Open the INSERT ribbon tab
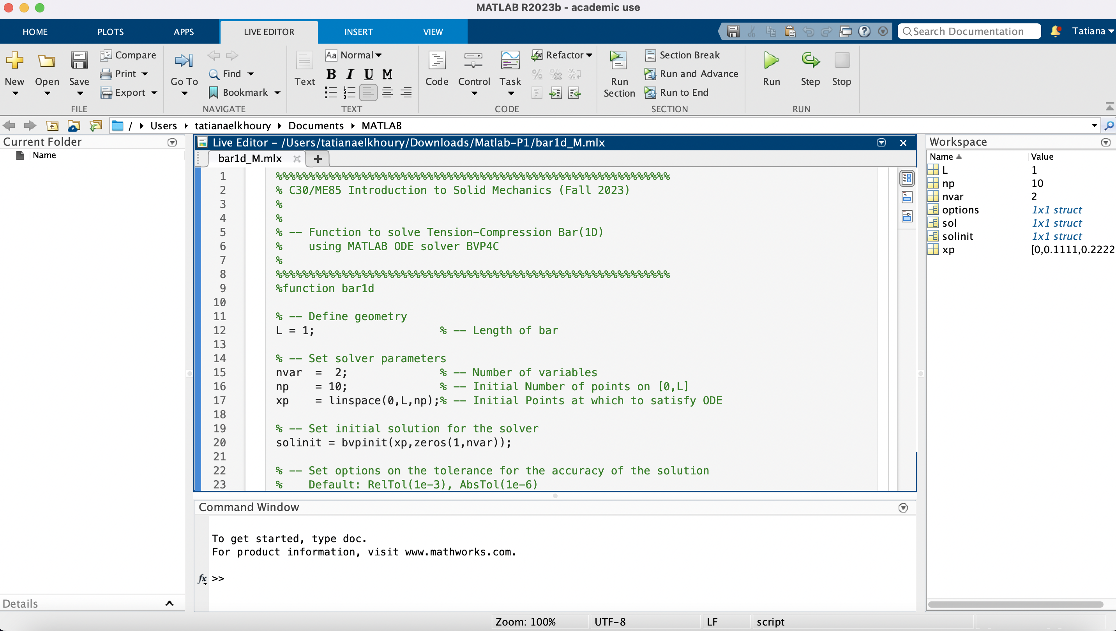The image size is (1116, 631). pyautogui.click(x=358, y=32)
